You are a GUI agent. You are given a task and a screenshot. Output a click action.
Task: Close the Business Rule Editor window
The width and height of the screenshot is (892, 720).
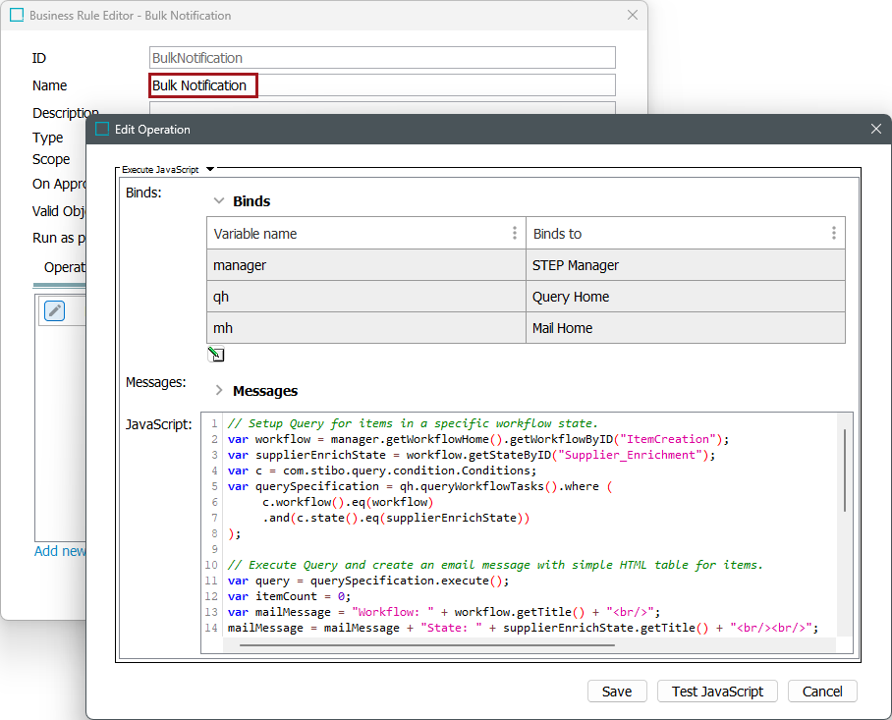click(633, 16)
